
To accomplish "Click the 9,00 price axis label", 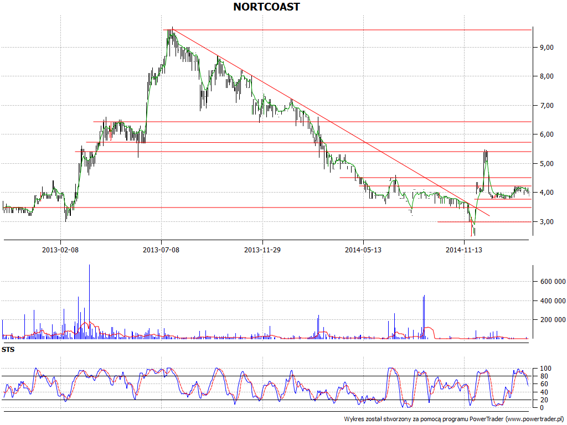I will tap(547, 48).
